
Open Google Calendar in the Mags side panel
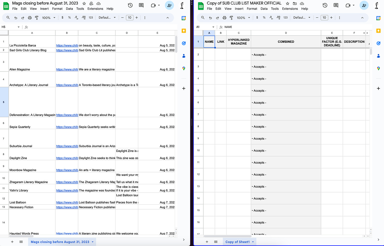click(x=184, y=18)
